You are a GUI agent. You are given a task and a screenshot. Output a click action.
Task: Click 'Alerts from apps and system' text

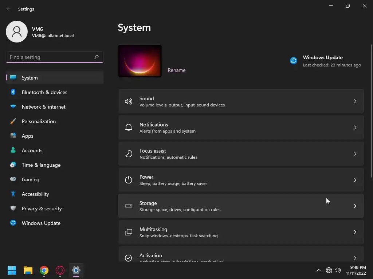click(168, 131)
